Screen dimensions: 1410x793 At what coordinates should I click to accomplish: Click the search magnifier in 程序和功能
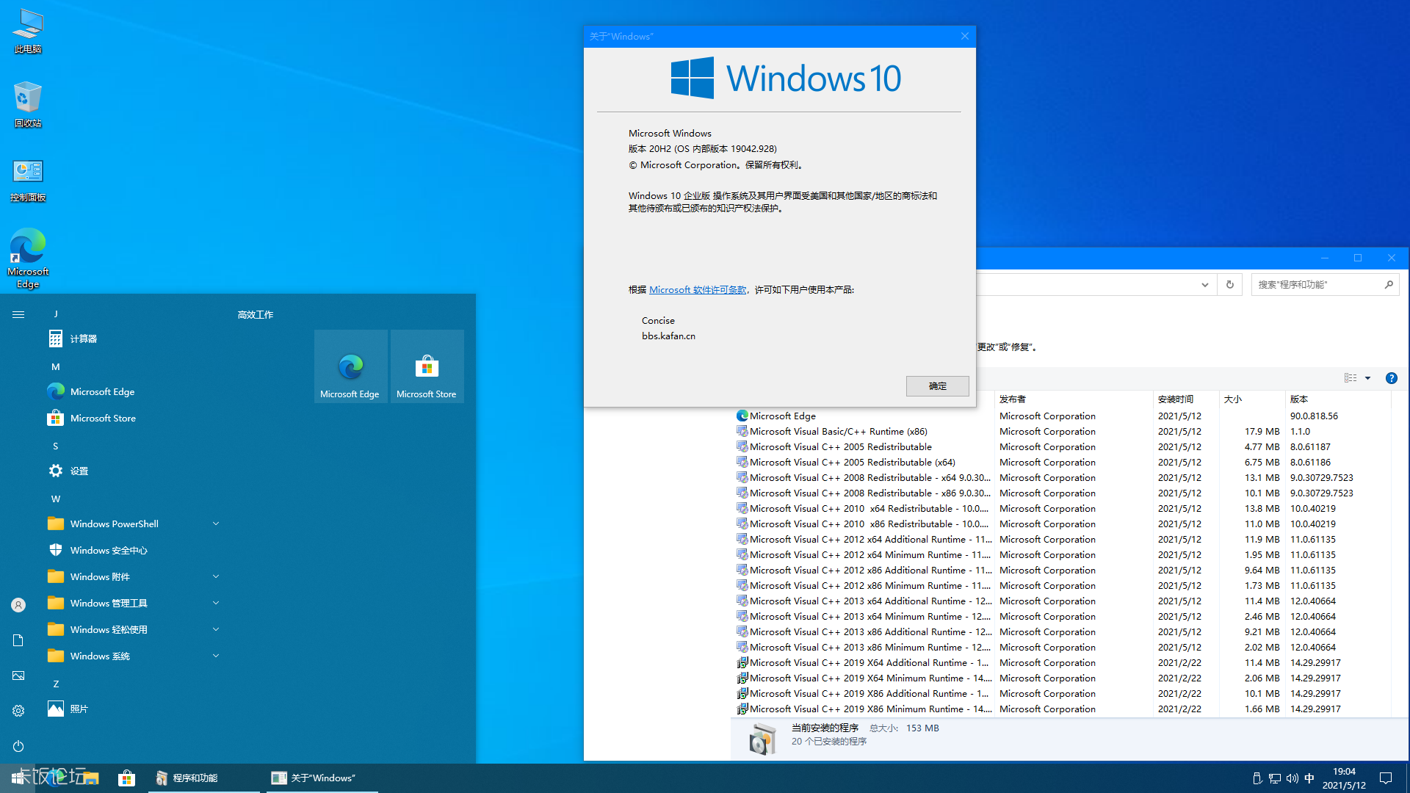pyautogui.click(x=1389, y=284)
